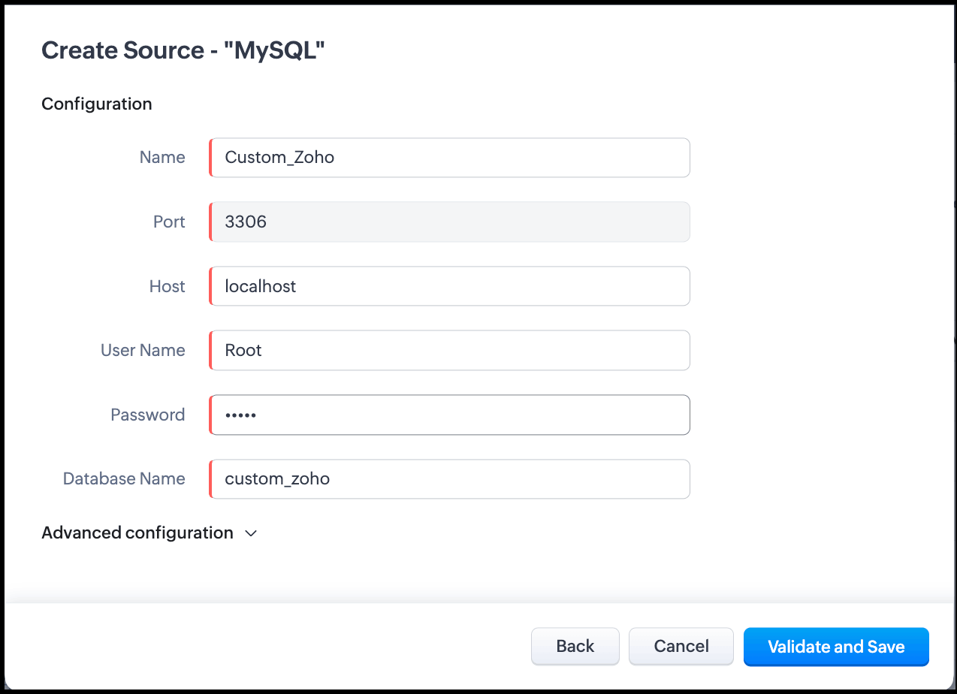957x694 pixels.
Task: Click the Name field containing Custom_Zoho
Action: coord(449,158)
